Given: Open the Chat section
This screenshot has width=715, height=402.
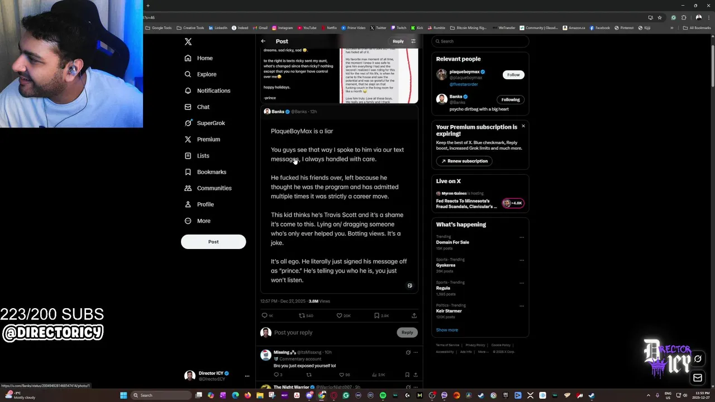Looking at the screenshot, I should coord(197,107).
